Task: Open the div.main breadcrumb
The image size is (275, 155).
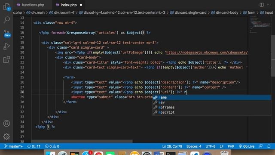Action: point(36,12)
